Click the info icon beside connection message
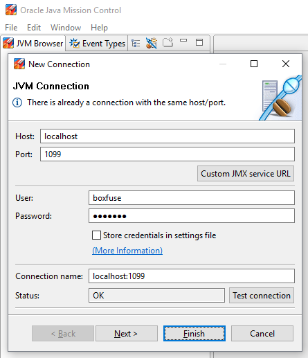This screenshot has width=308, height=358. point(17,102)
